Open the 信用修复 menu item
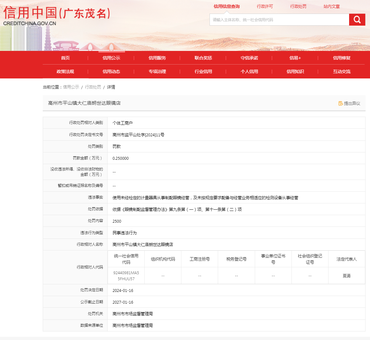Viewport: 370px width, 340px height. coord(342,58)
